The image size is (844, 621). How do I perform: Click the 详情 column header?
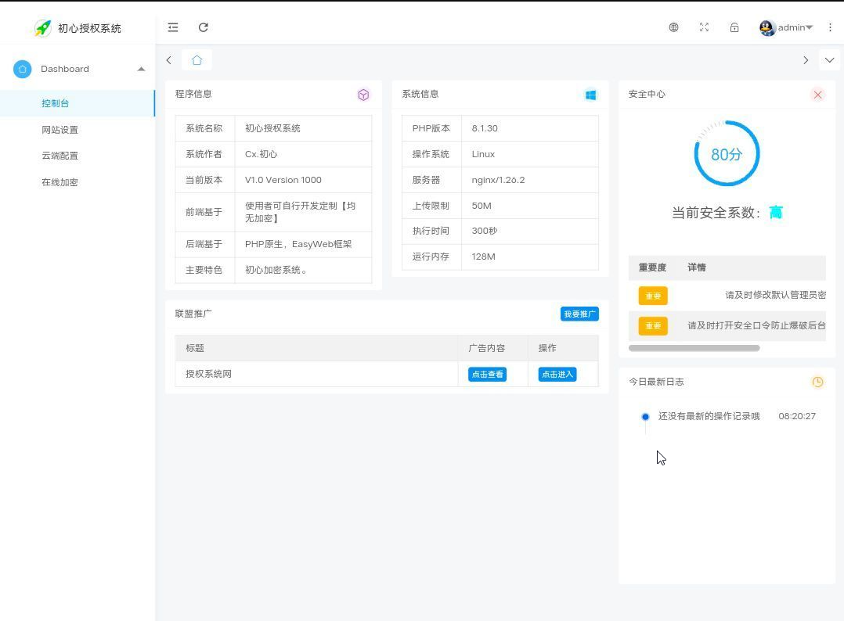(x=697, y=267)
